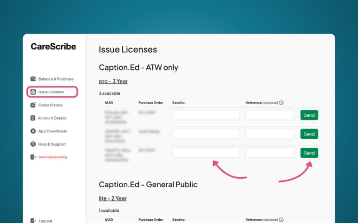The height and width of the screenshot is (223, 358).
Task: Focus the first row Reference field
Action: [270, 115]
